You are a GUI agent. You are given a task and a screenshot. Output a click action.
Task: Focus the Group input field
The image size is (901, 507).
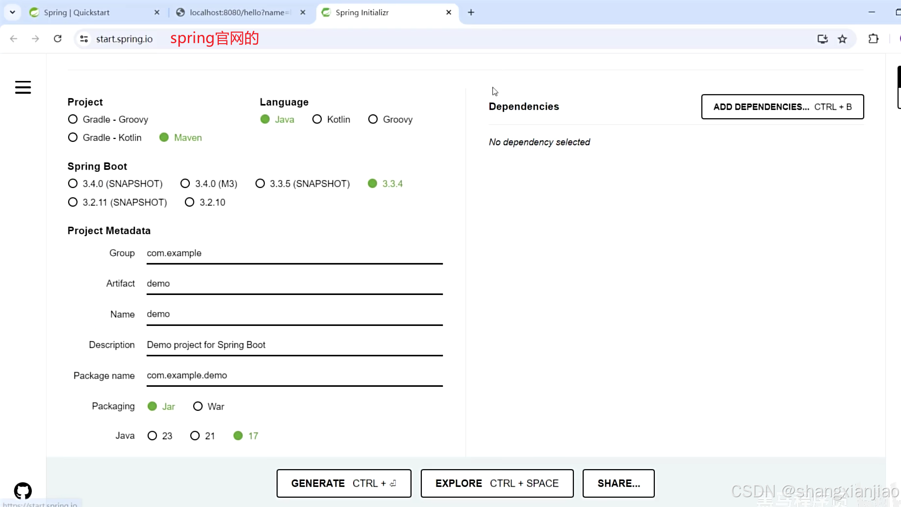(295, 254)
